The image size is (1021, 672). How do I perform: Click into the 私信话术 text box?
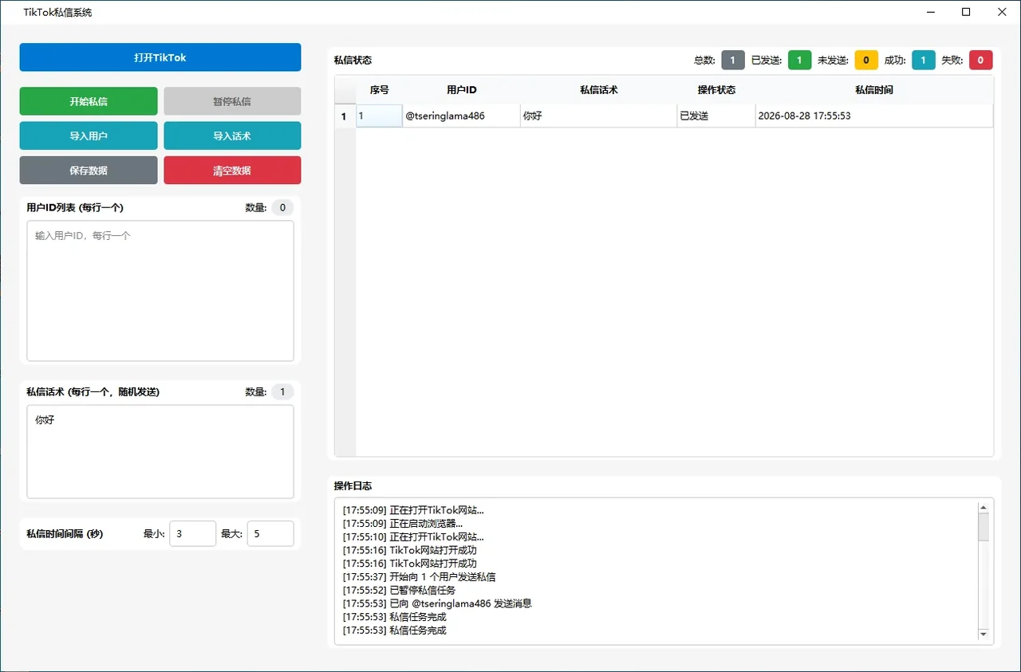[x=160, y=452]
